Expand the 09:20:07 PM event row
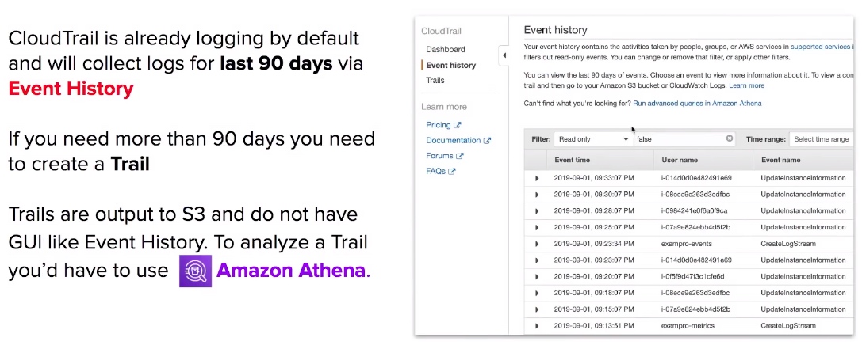This screenshot has width=862, height=345. (x=537, y=276)
